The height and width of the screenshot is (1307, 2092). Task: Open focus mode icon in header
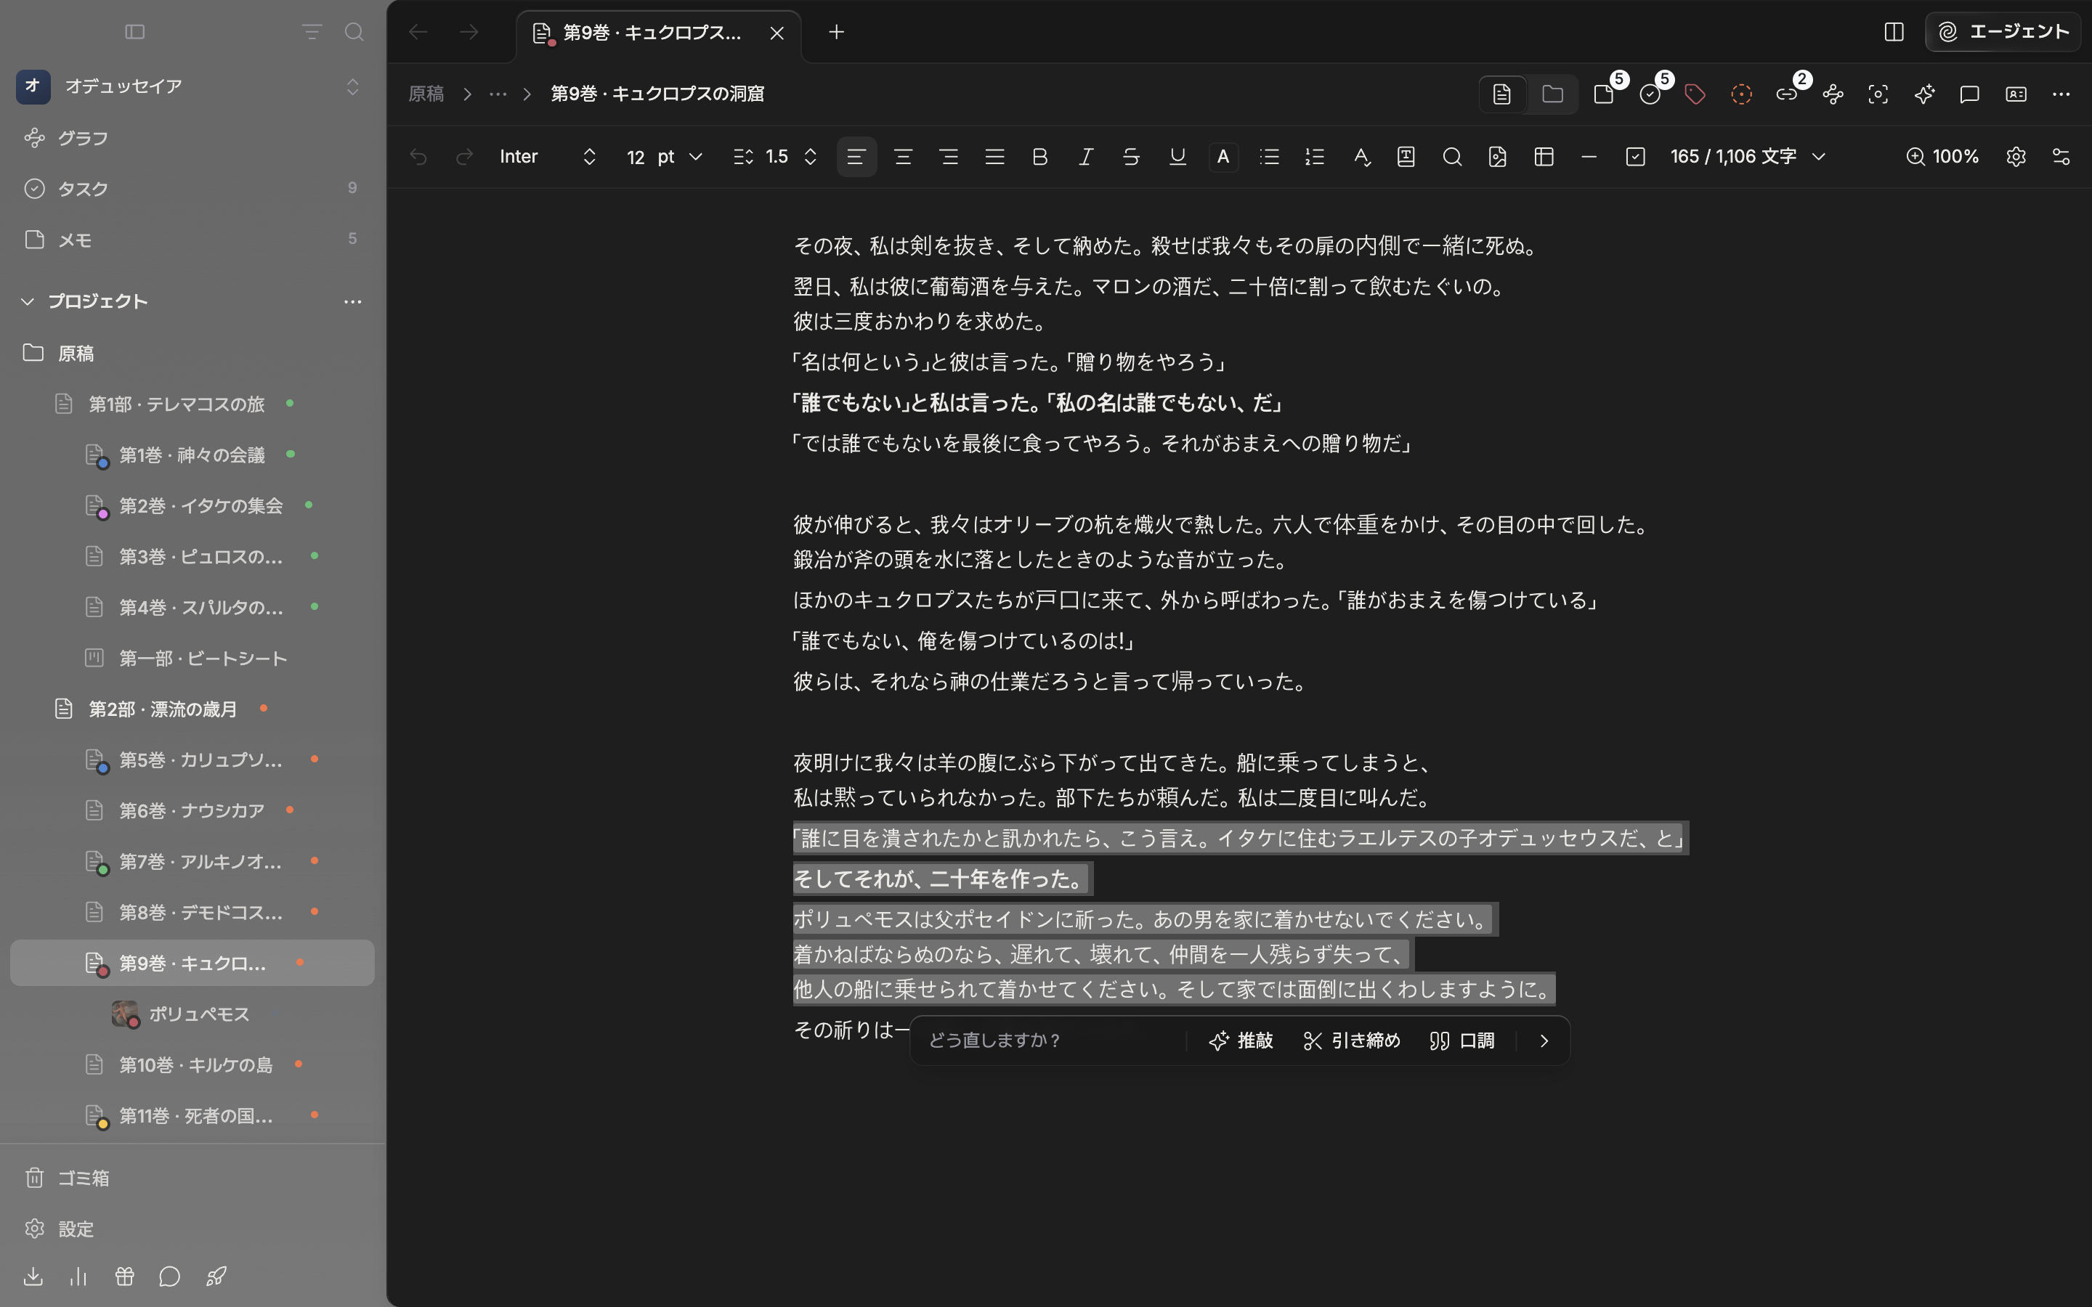[1878, 94]
